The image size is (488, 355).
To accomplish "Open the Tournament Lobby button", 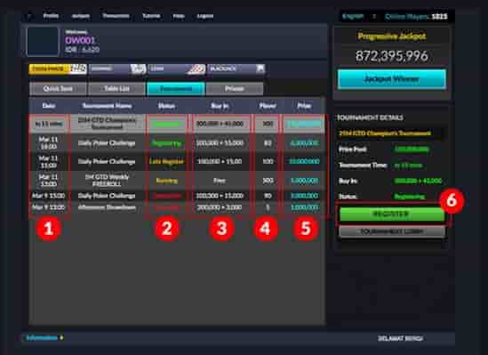I will click(x=392, y=231).
